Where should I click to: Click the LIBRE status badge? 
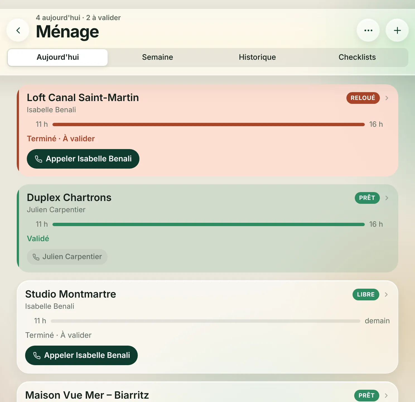pyautogui.click(x=366, y=295)
